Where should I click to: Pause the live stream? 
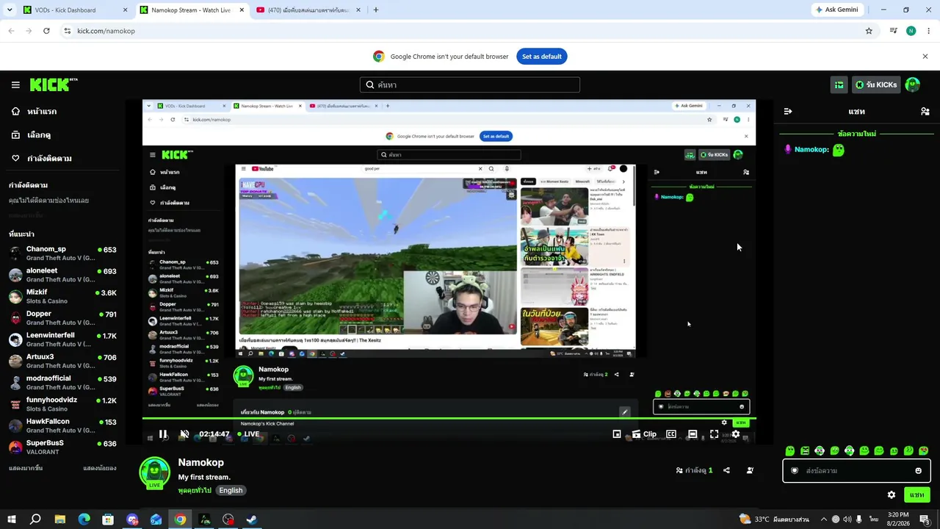click(163, 434)
